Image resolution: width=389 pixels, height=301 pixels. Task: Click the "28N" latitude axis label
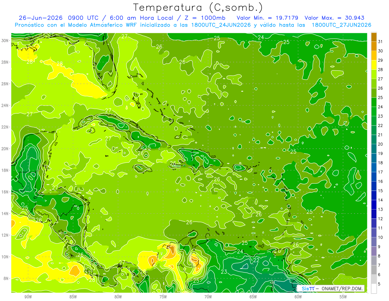pyautogui.click(x=5, y=62)
